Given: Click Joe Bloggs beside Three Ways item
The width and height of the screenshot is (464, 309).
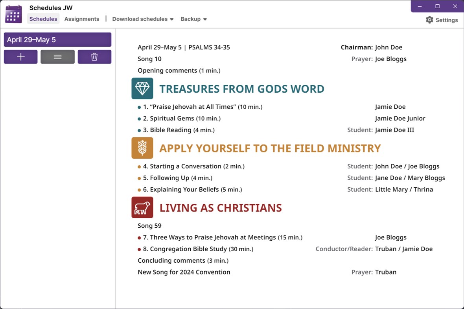Looking at the screenshot, I should point(390,237).
